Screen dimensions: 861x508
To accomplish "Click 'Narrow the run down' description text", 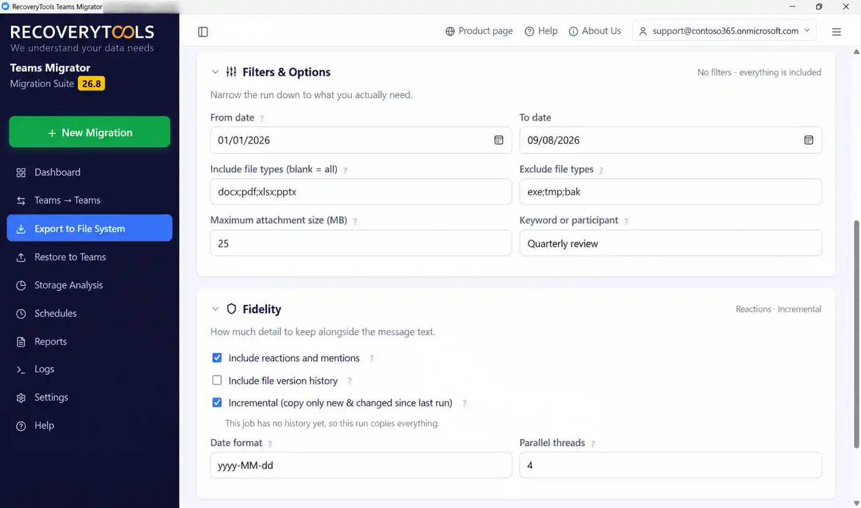I will [x=311, y=95].
